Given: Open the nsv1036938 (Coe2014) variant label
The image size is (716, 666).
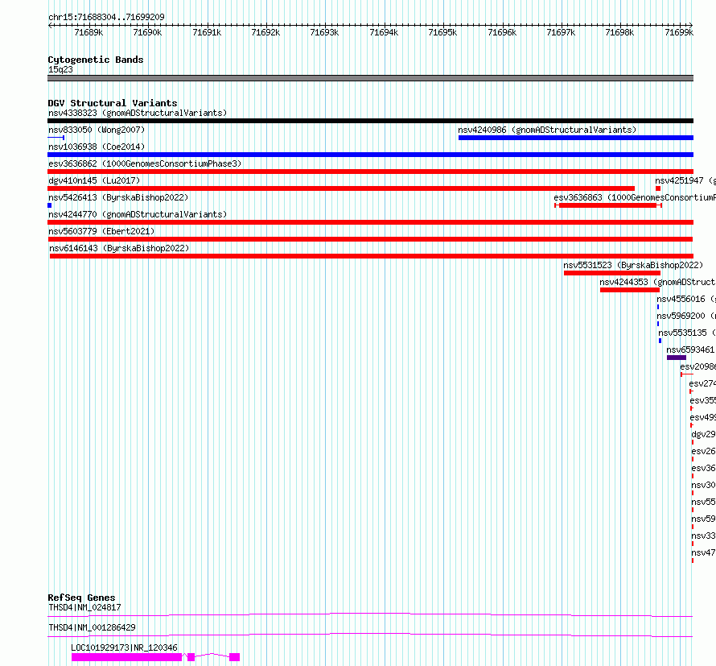Looking at the screenshot, I should 97,147.
